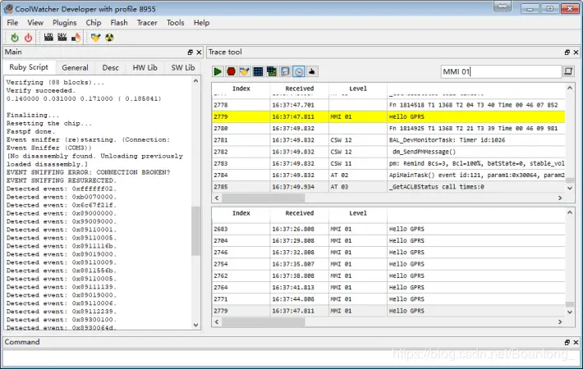Close the Command panel
This screenshot has height=369, width=583.
coord(576,342)
